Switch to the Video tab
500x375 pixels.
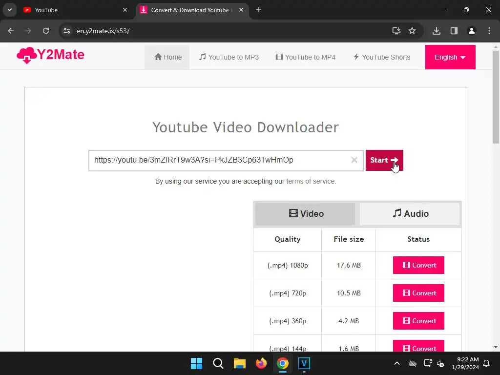[305, 214]
